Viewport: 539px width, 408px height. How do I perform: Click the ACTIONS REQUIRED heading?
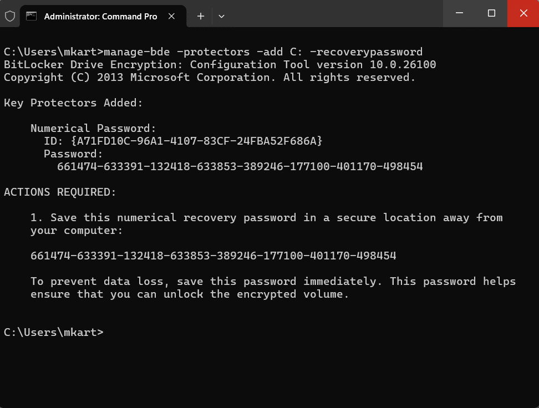coord(60,192)
